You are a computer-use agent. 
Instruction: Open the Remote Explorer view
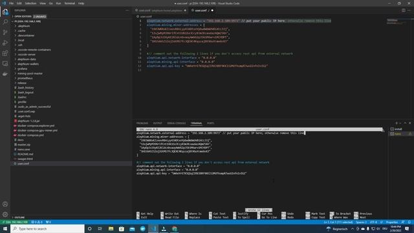[5, 63]
